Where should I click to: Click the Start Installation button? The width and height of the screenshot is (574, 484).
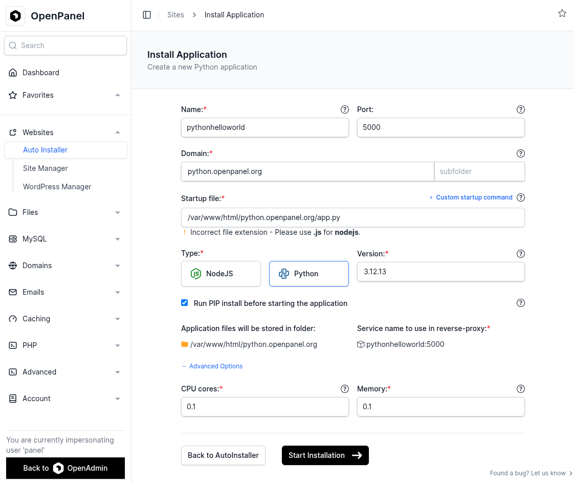[325, 455]
